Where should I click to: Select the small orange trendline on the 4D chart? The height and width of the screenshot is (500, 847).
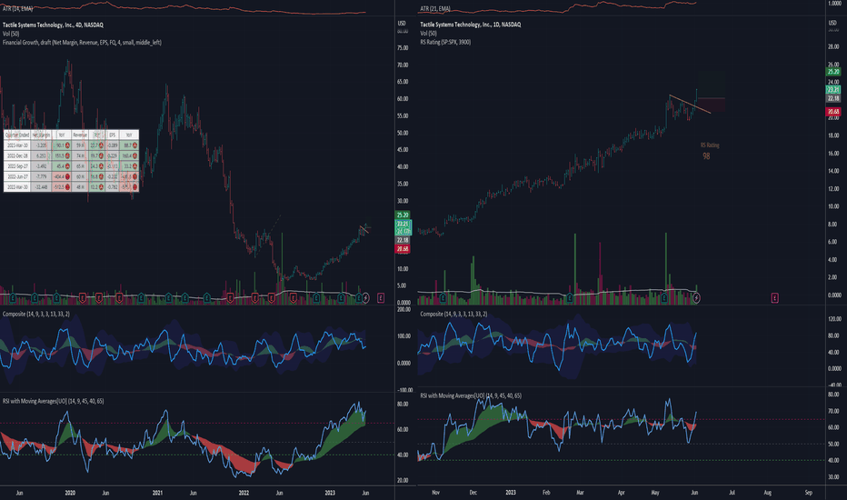364,229
